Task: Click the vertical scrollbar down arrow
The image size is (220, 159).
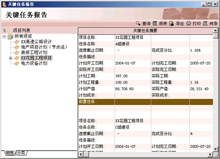Action: [x=215, y=149]
